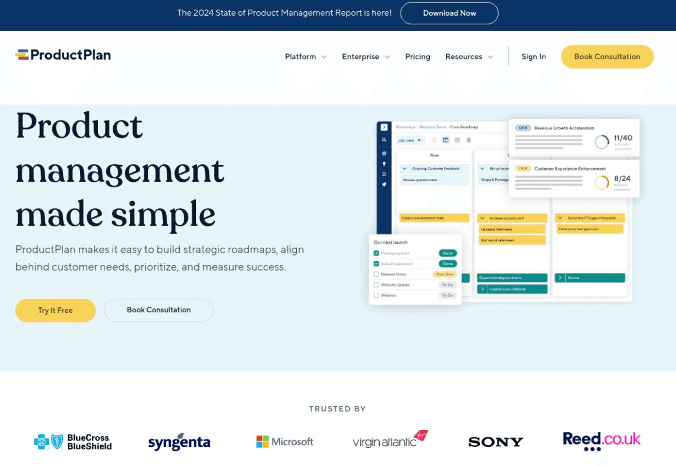Open the lightbulb ideas icon in the sidebar

(384, 164)
